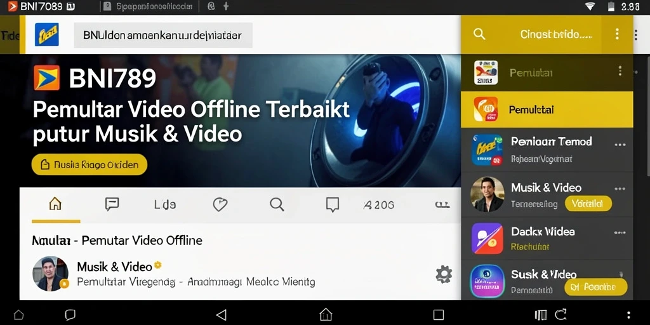
Task: Open the first Pemuistai app icon in the side panel
Action: point(486,72)
